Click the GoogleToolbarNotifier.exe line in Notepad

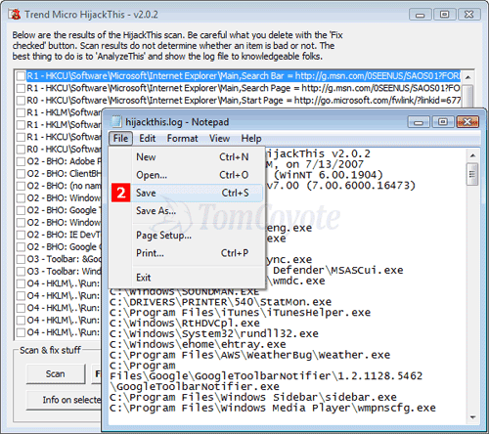[x=195, y=387]
